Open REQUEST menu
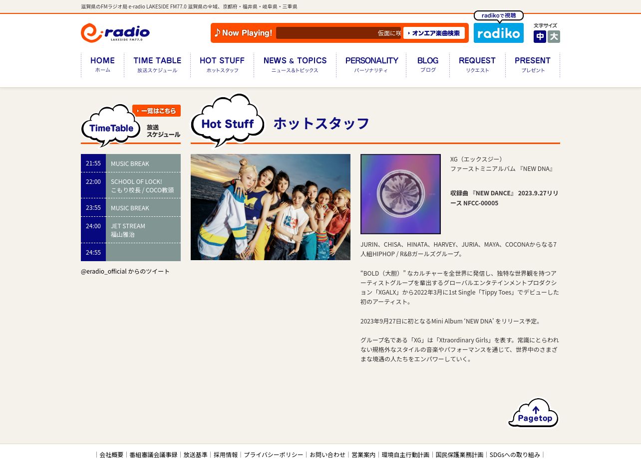The height and width of the screenshot is (462, 641). 477,65
